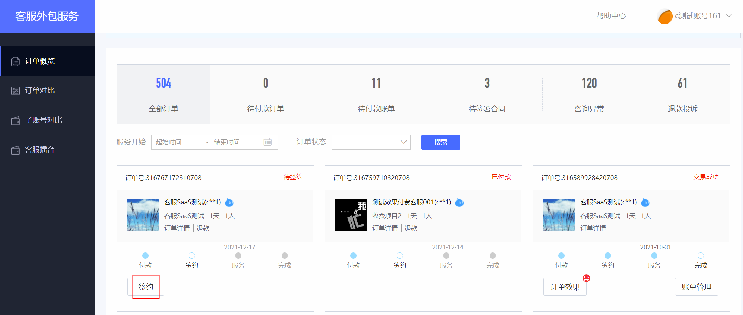
Task: Click the 账单管理 button
Action: coord(697,287)
